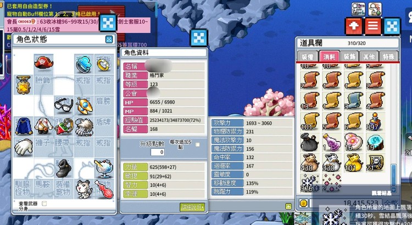
Task: Select the black glasses equipment slot
Action: tap(64, 105)
